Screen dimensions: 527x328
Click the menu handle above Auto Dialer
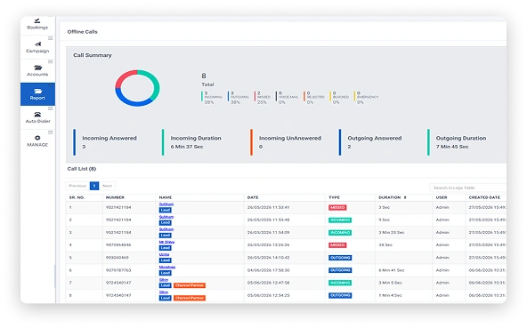click(x=51, y=108)
